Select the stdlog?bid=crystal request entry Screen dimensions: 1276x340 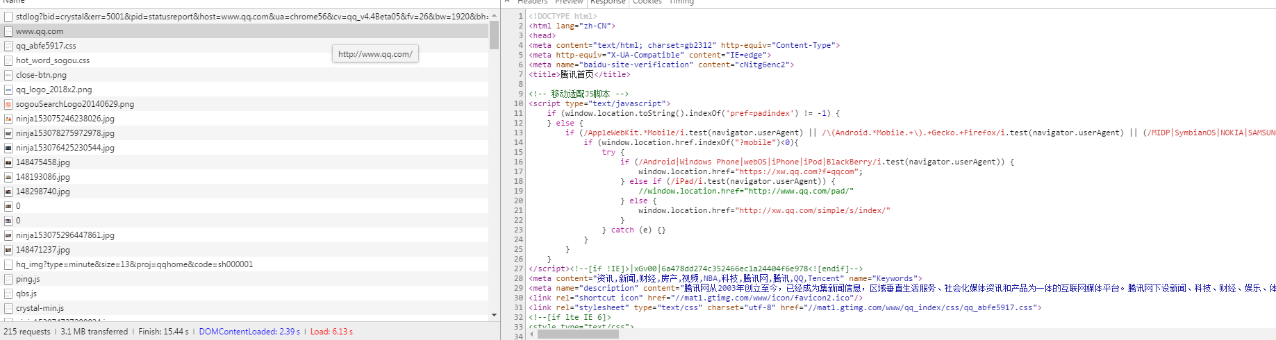pyautogui.click(x=245, y=17)
